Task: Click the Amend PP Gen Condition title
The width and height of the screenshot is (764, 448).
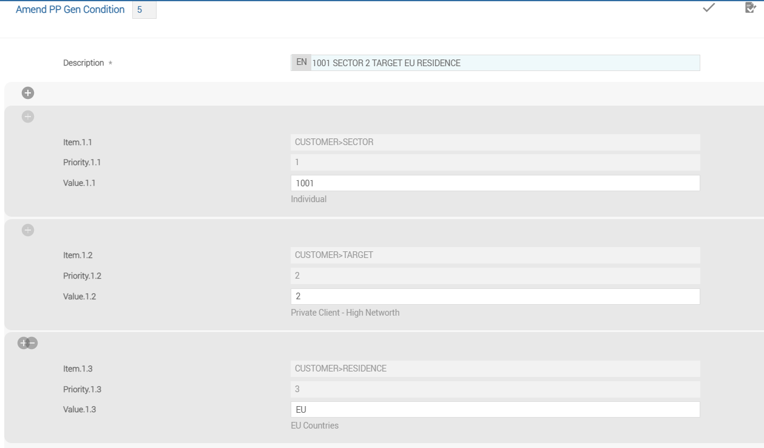Action: click(x=70, y=10)
